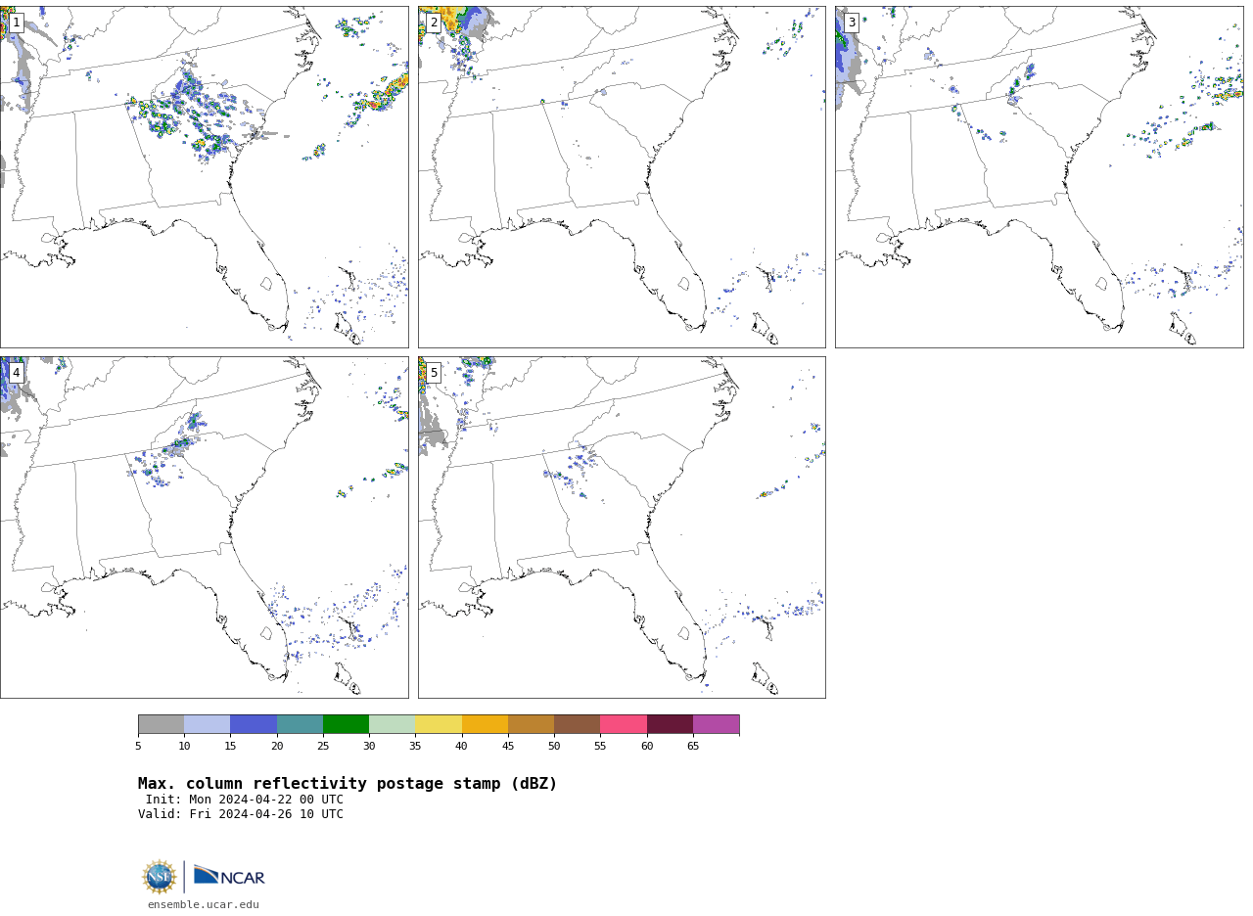The height and width of the screenshot is (916, 1253).
Task: Click the orange 40-45 dBZ swatch
Action: click(485, 724)
